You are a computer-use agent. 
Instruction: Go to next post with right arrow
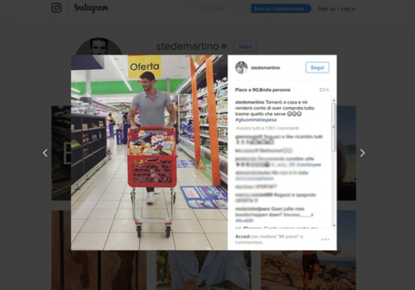click(x=363, y=153)
